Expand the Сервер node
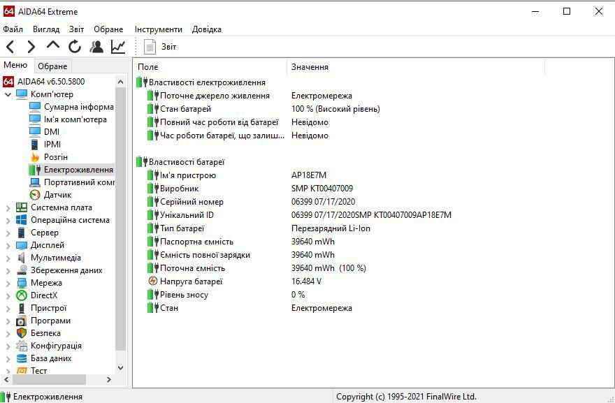Screen dimensions: 615x403 point(8,233)
